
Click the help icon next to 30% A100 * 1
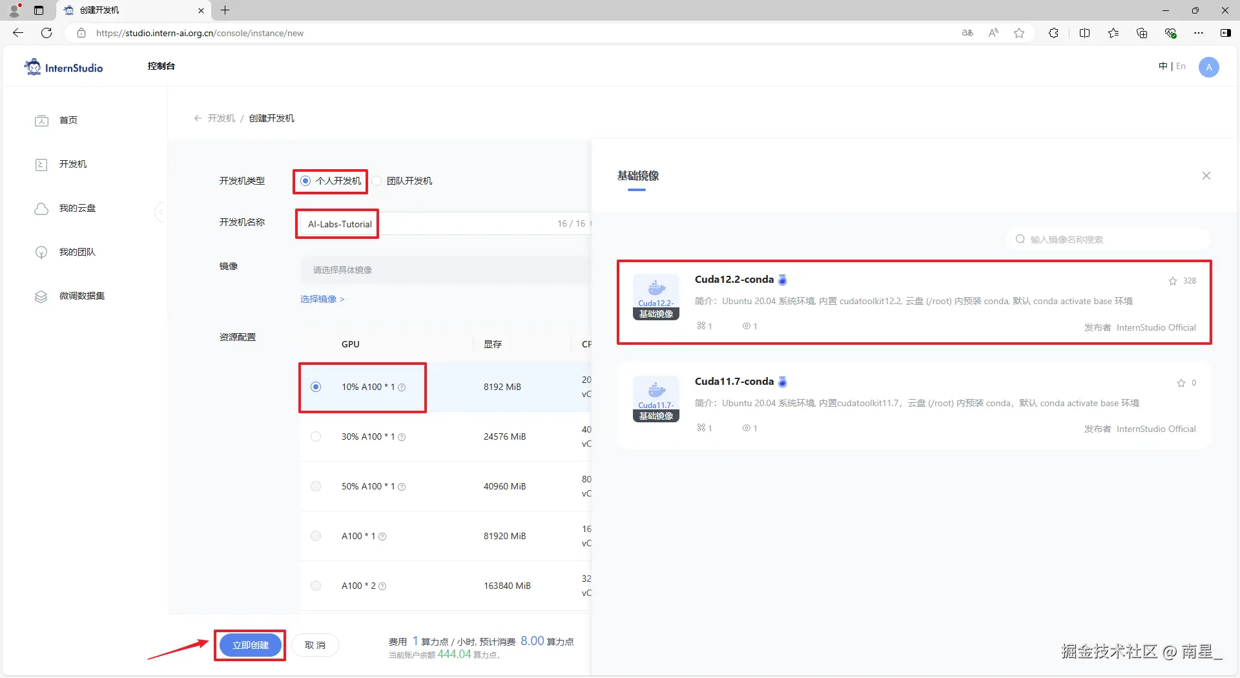pos(402,437)
